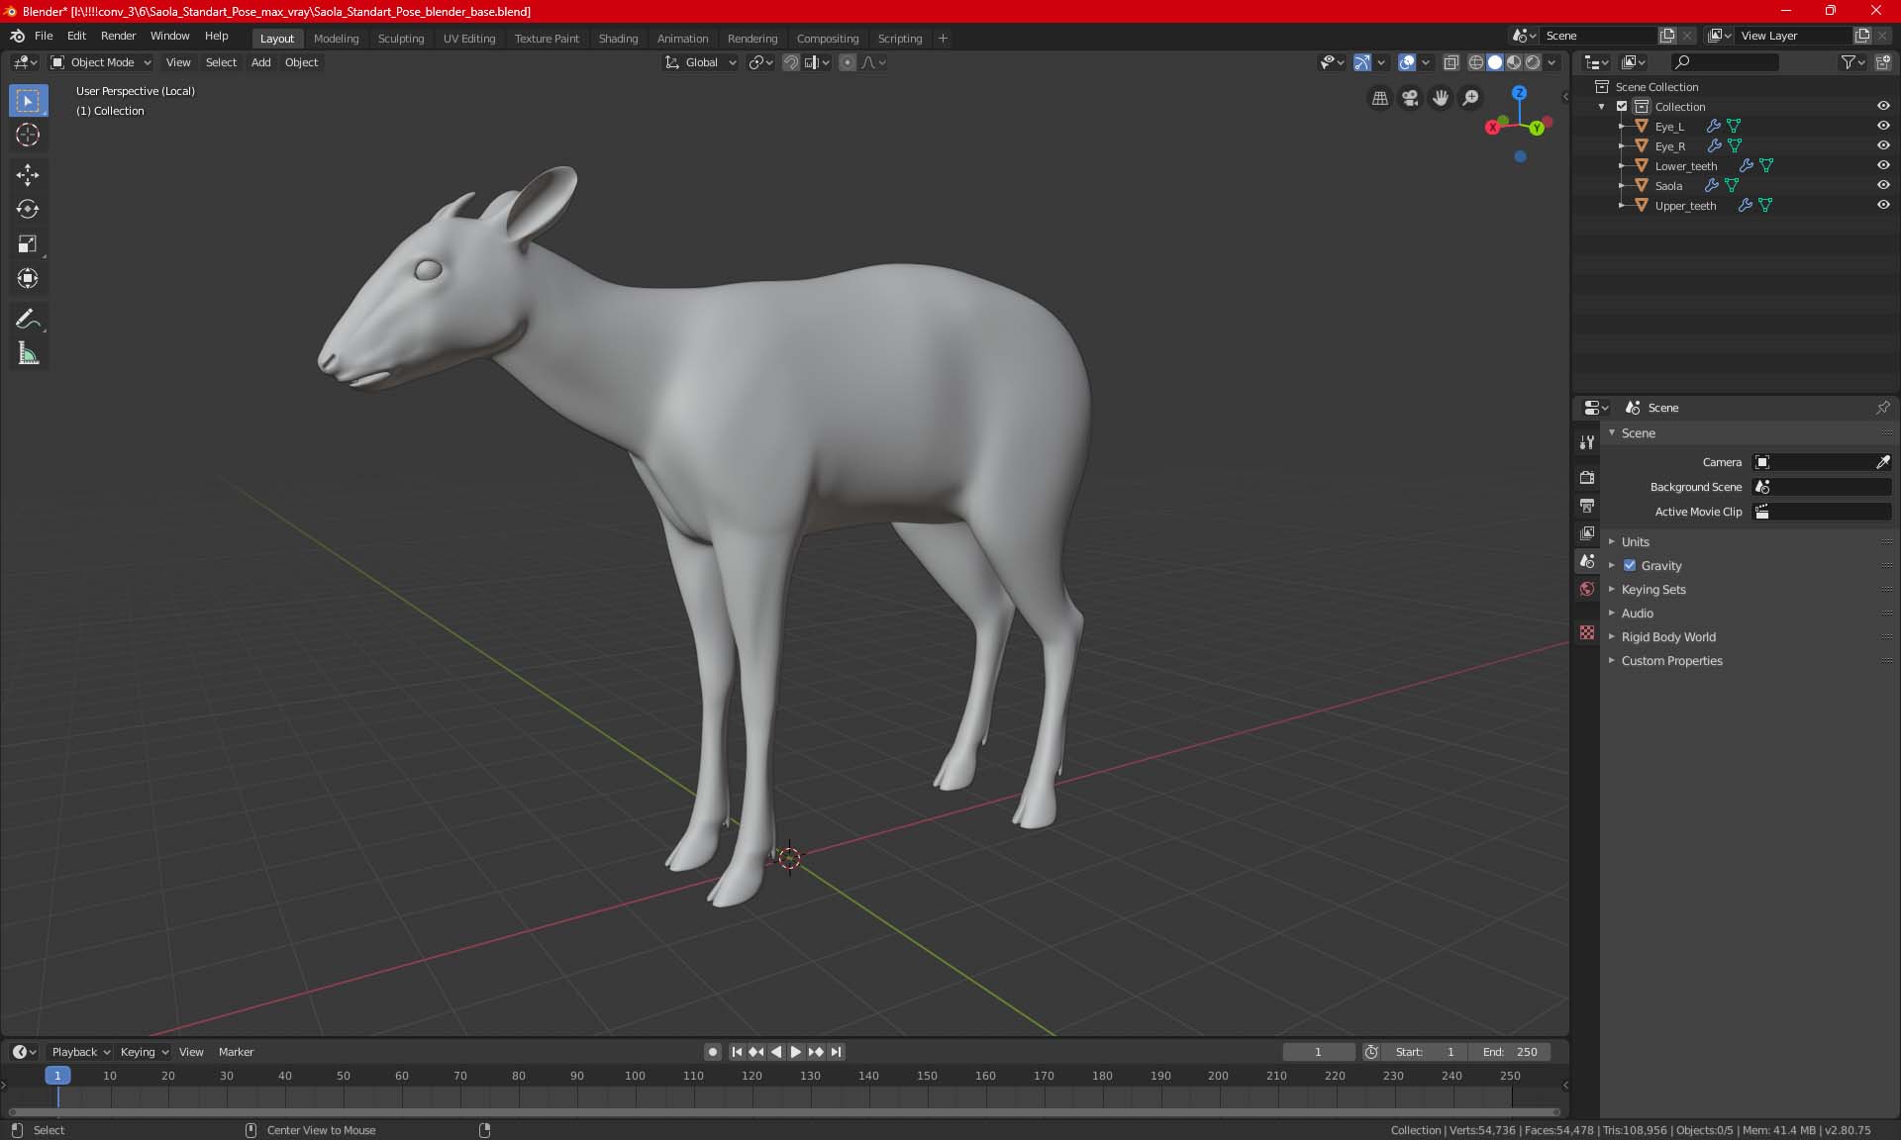This screenshot has width=1901, height=1140.
Task: Switch to wireframe viewport shading
Action: coord(1475,62)
